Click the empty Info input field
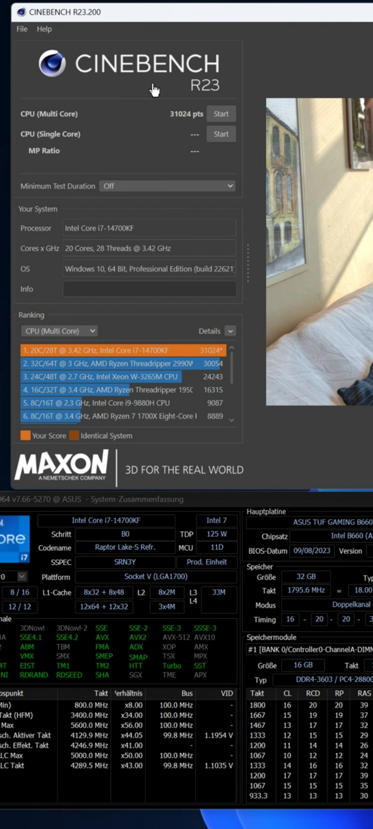373x829 pixels. (x=149, y=289)
